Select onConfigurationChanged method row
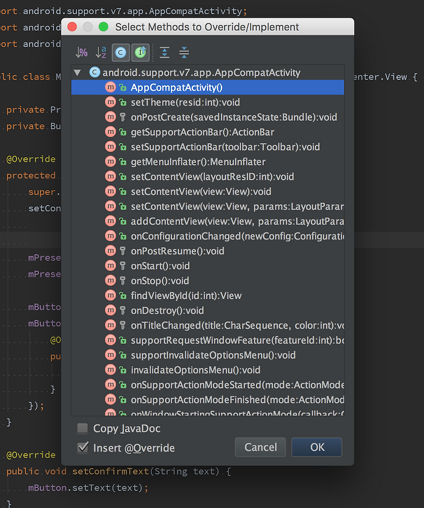This screenshot has width=424, height=508. coord(207,236)
